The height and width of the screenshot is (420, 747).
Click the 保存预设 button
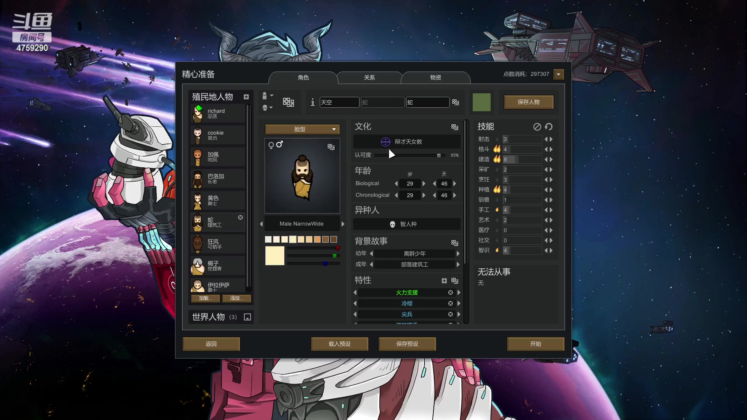pyautogui.click(x=407, y=344)
